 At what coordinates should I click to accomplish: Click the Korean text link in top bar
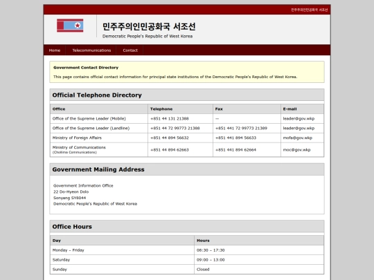[x=309, y=10]
